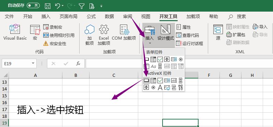Select form-control List Box in 表单控件
This screenshot has height=127, width=273.
[x=174, y=59]
